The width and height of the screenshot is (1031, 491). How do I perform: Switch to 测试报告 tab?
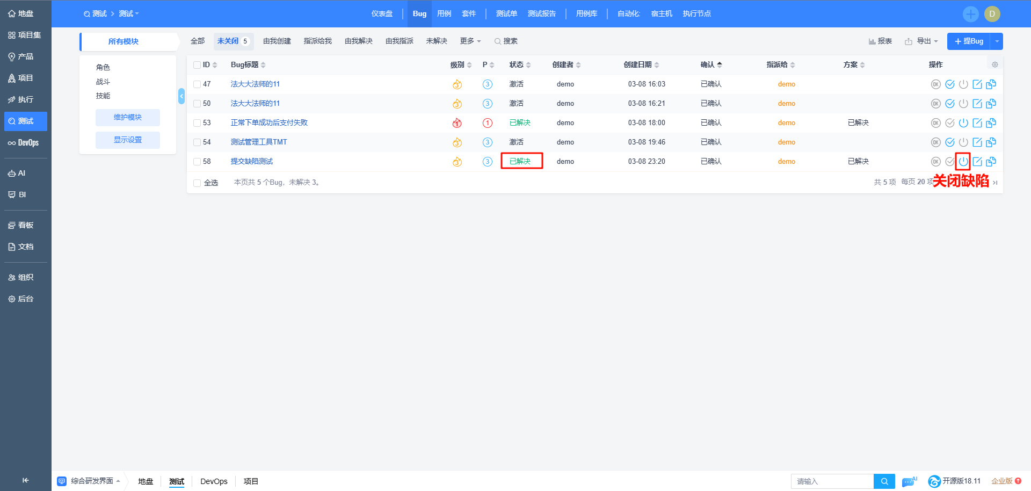(542, 14)
